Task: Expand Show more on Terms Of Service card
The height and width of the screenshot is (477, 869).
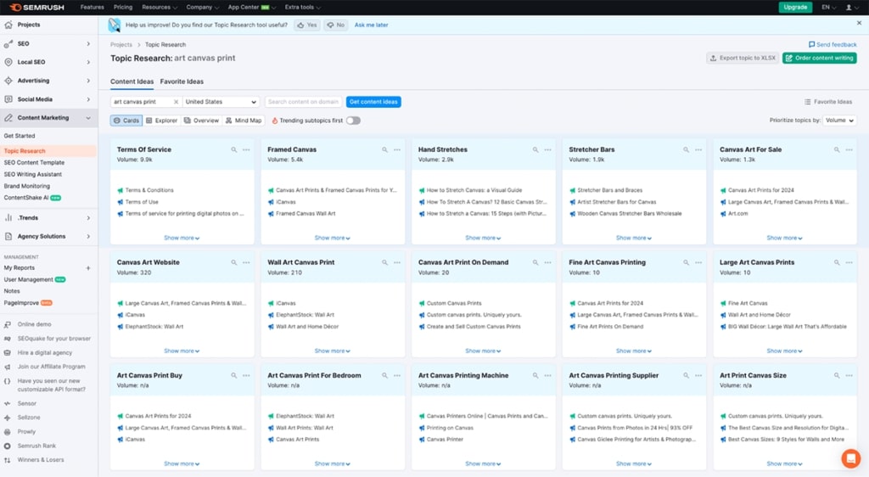Action: 182,238
